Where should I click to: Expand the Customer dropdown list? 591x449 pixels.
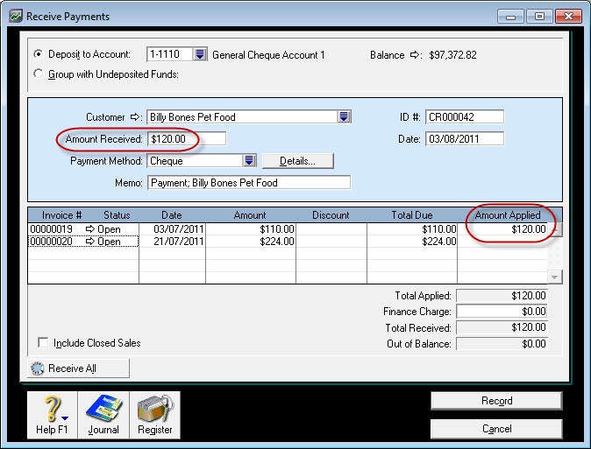pos(345,117)
